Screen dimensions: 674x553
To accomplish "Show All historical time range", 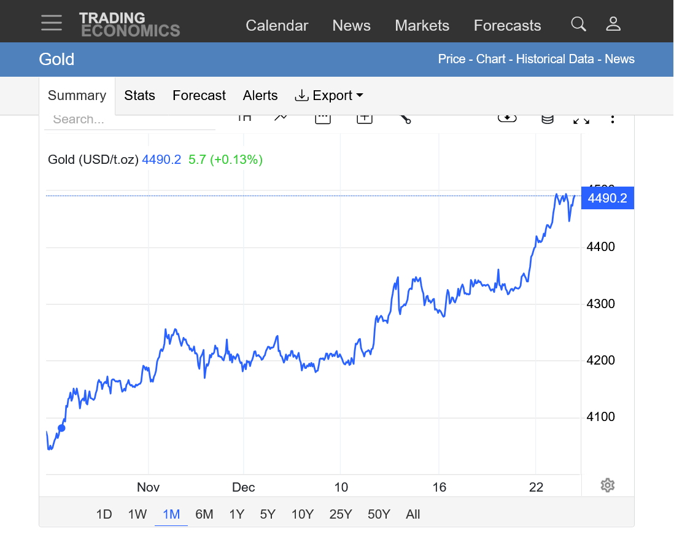I will tap(413, 514).
